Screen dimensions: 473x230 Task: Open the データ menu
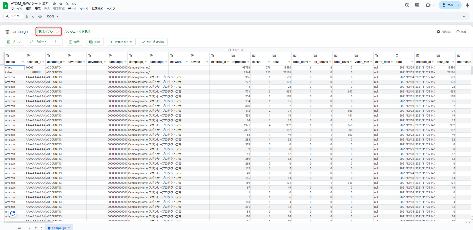coord(72,9)
